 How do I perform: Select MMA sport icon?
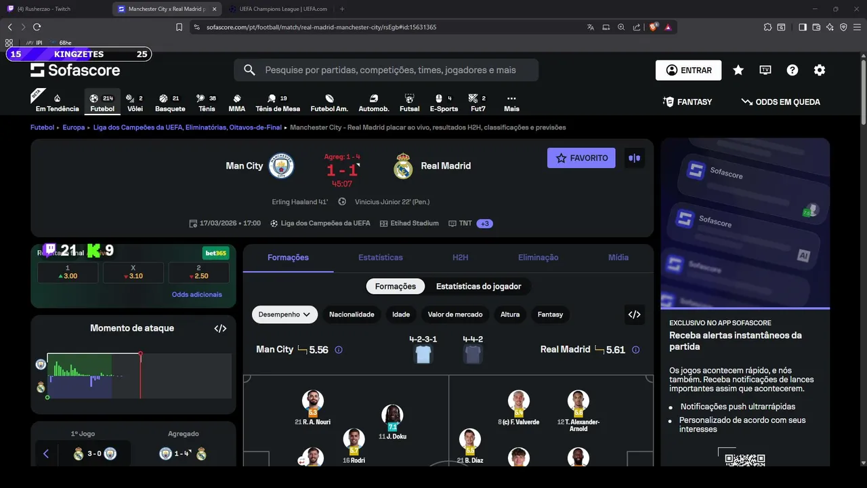pyautogui.click(x=237, y=103)
